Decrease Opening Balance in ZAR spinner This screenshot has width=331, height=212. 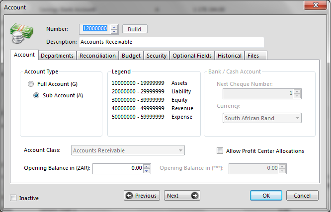[x=147, y=171]
